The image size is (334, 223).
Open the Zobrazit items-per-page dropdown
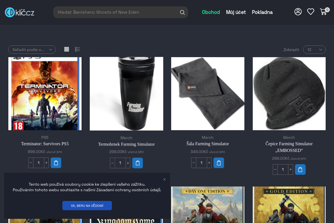tap(314, 50)
